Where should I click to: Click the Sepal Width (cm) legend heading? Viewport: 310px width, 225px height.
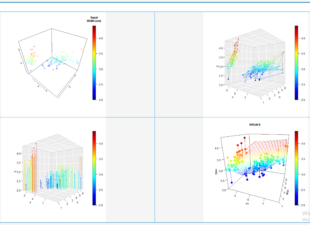point(95,19)
